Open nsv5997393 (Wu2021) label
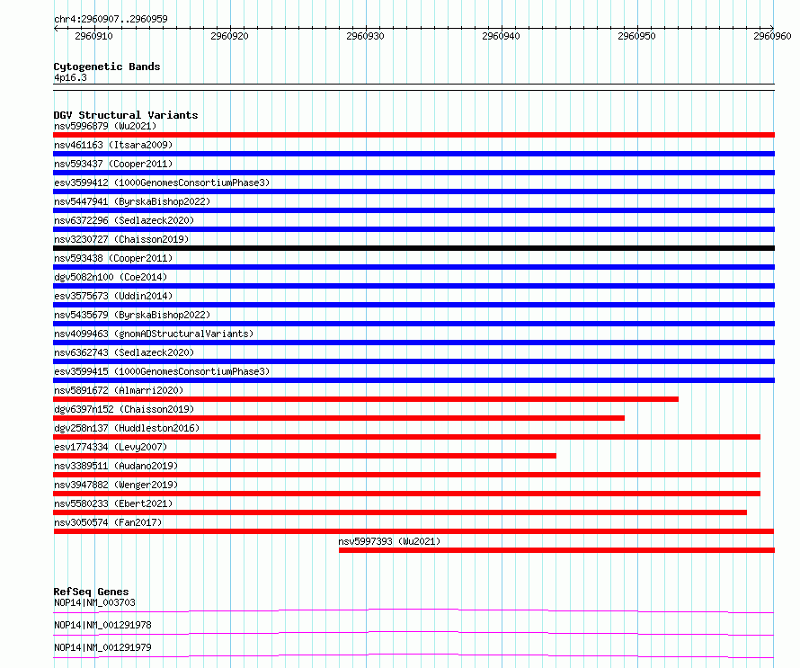 [x=389, y=541]
